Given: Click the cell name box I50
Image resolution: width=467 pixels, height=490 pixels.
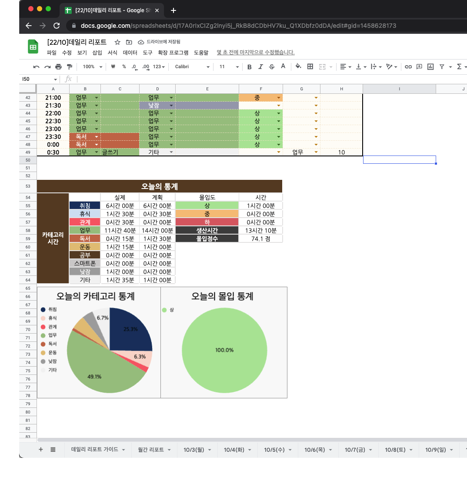Looking at the screenshot, I should (x=39, y=79).
